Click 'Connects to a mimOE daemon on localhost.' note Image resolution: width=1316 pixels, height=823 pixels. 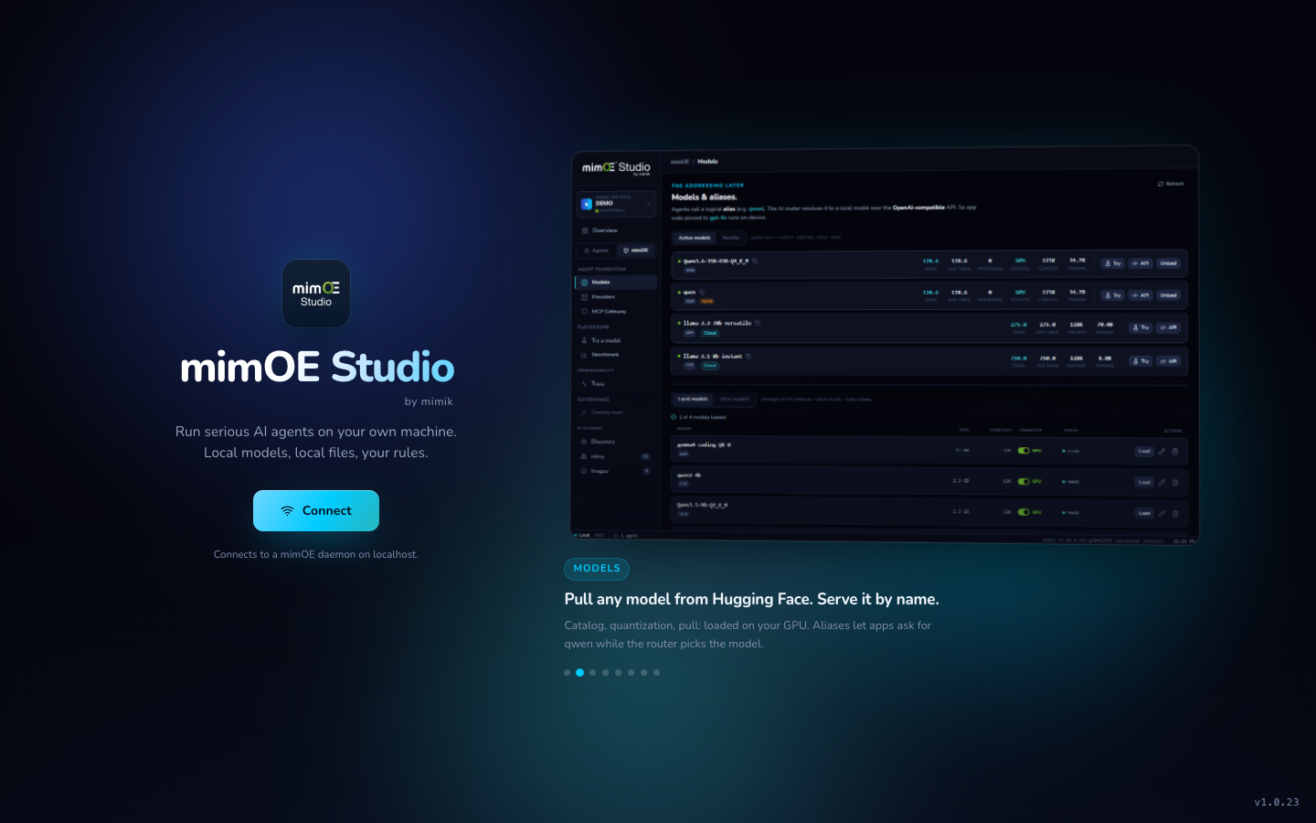(316, 554)
